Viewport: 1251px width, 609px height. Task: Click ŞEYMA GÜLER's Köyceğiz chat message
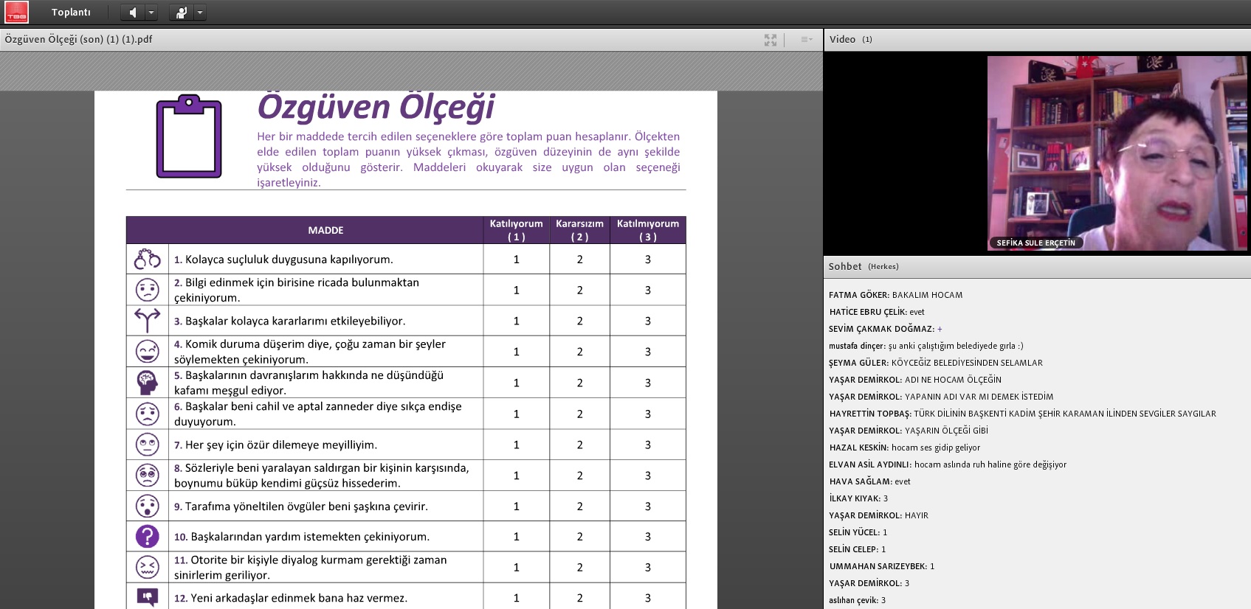pos(935,363)
